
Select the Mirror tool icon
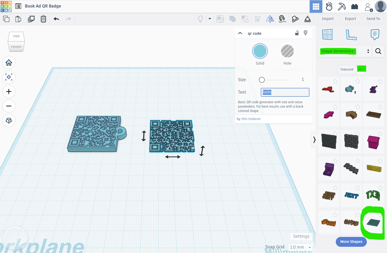pyautogui.click(x=270, y=19)
